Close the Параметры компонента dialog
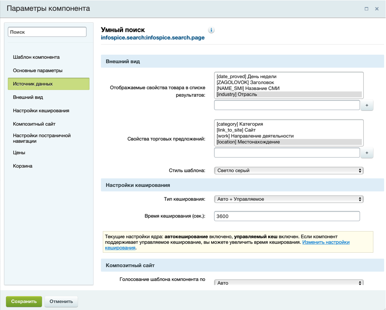 pyautogui.click(x=377, y=9)
